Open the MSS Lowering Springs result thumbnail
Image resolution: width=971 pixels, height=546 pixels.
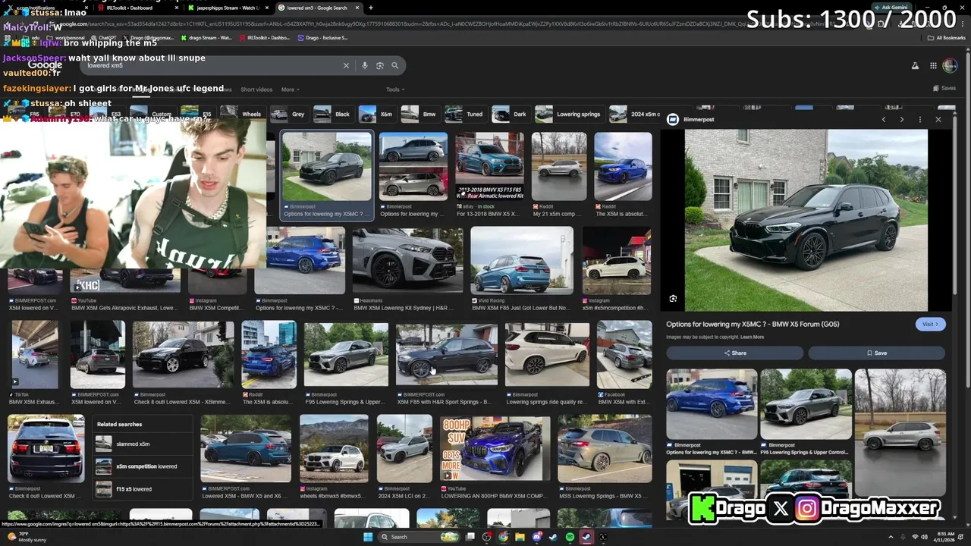(604, 448)
